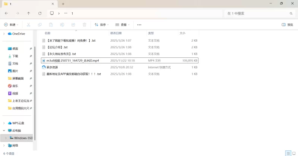Toggle the 预览 preview pane
Screen dimensions: 298x156
(287, 25)
